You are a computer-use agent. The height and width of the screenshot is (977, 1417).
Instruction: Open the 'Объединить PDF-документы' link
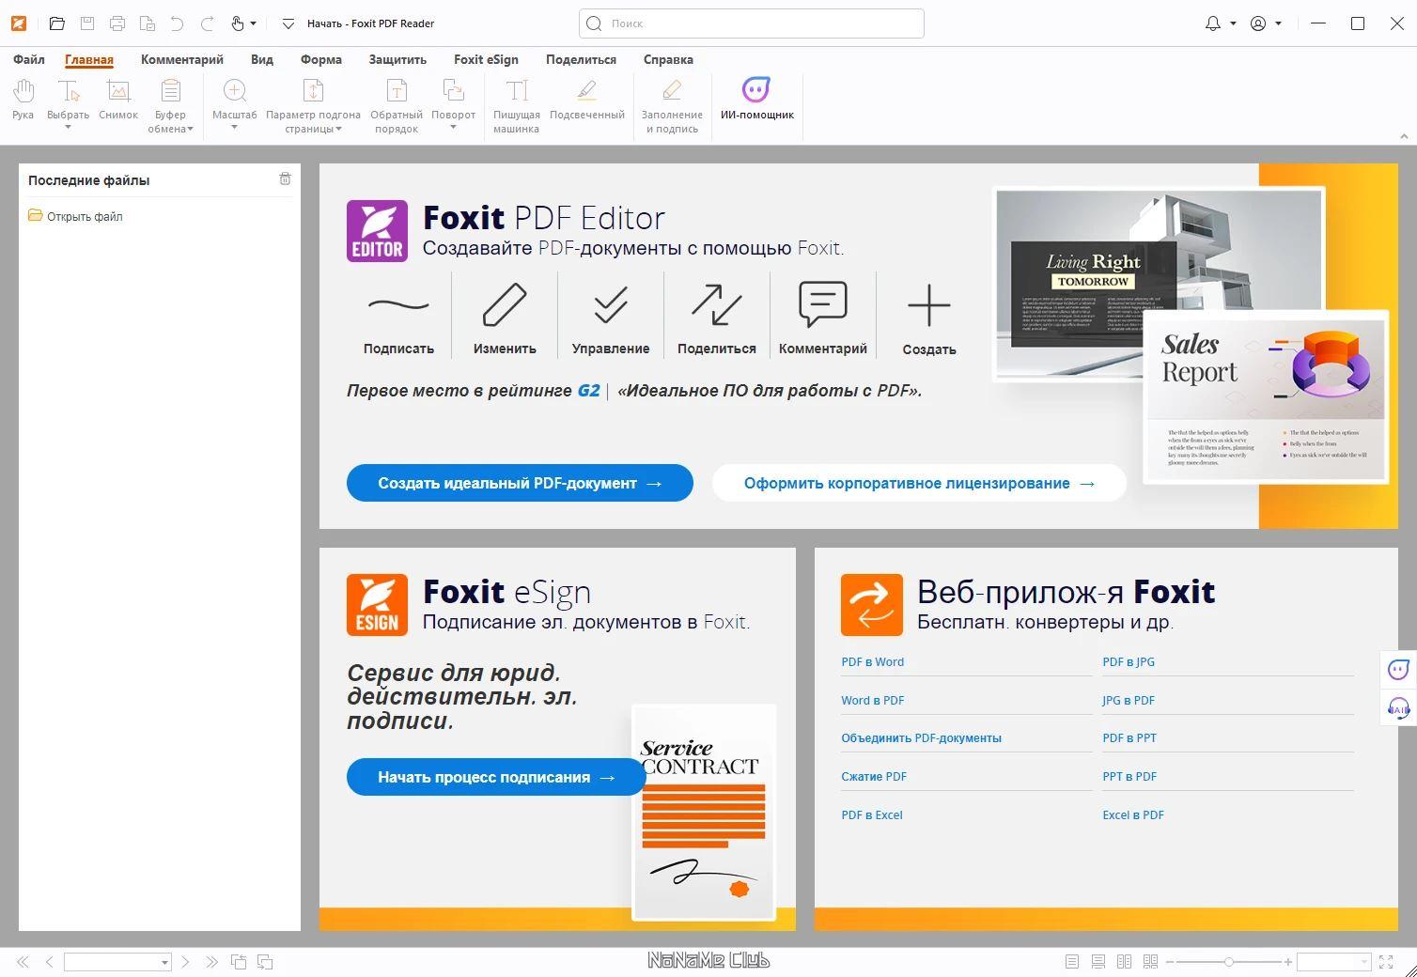922,738
